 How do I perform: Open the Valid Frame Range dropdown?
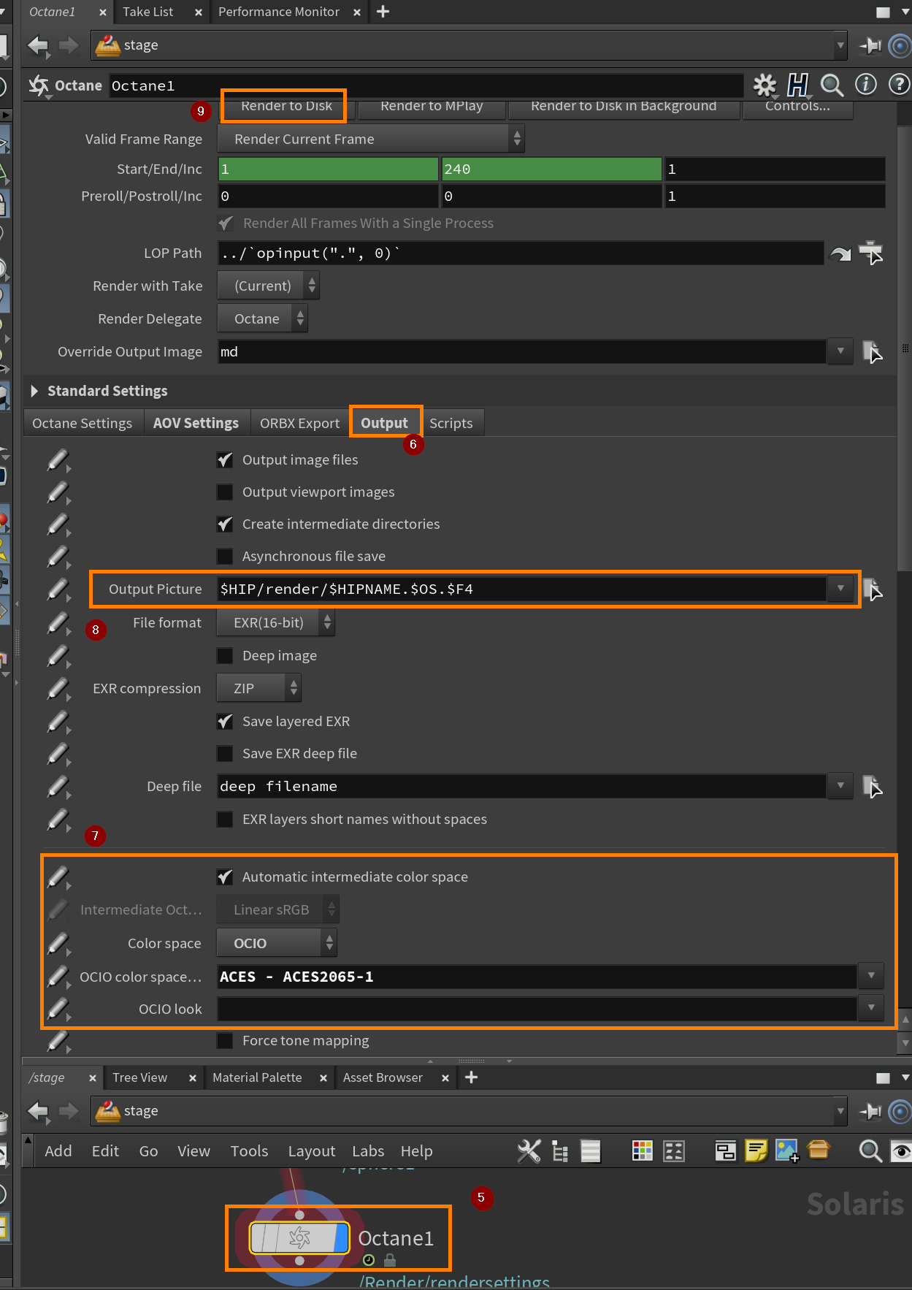click(x=371, y=139)
